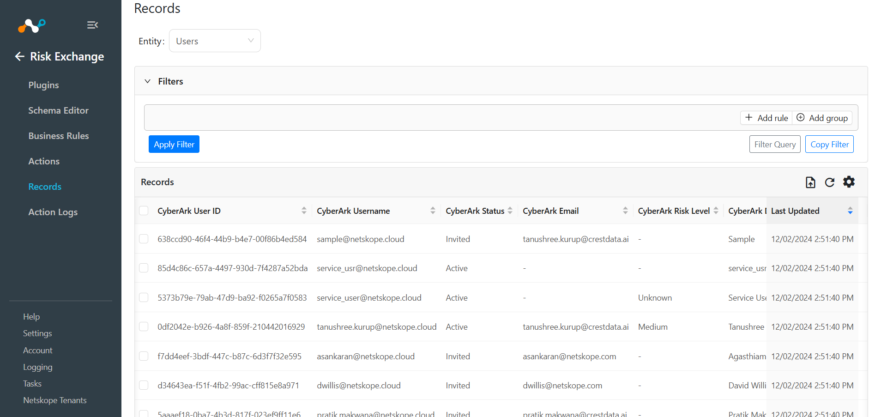The image size is (875, 417).
Task: Click the Apply Filter button
Action: click(x=174, y=144)
